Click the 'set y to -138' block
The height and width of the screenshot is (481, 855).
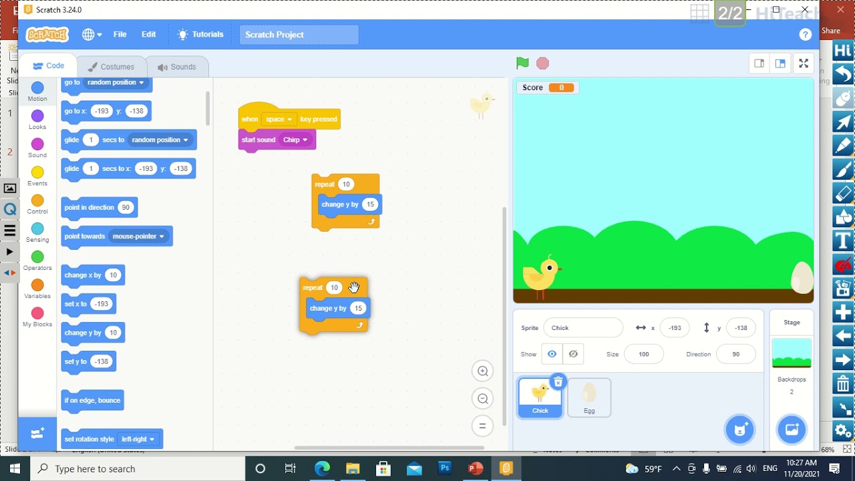(x=88, y=361)
